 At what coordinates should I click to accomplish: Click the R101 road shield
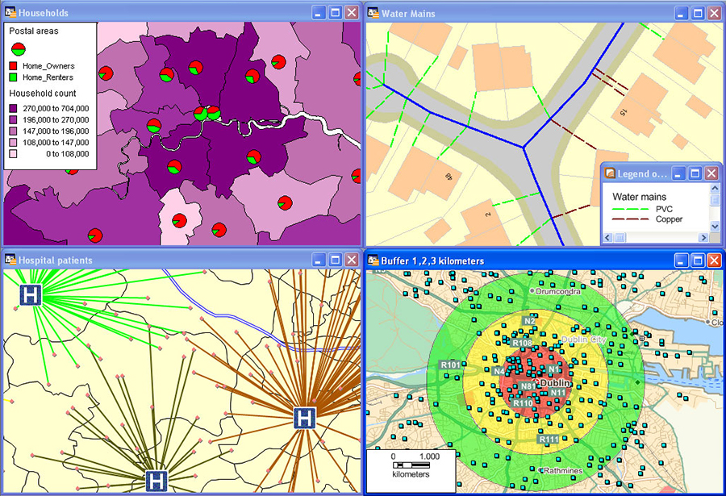(x=450, y=365)
